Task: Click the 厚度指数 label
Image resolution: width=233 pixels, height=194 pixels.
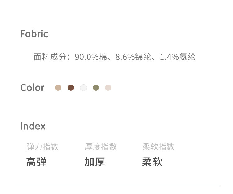Action: (101, 146)
